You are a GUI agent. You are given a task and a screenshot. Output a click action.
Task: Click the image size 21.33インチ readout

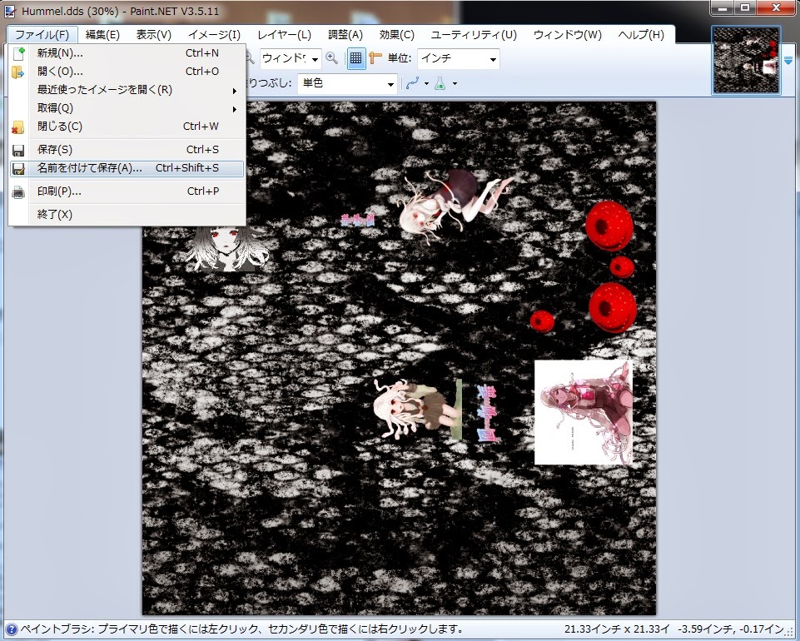[616, 629]
